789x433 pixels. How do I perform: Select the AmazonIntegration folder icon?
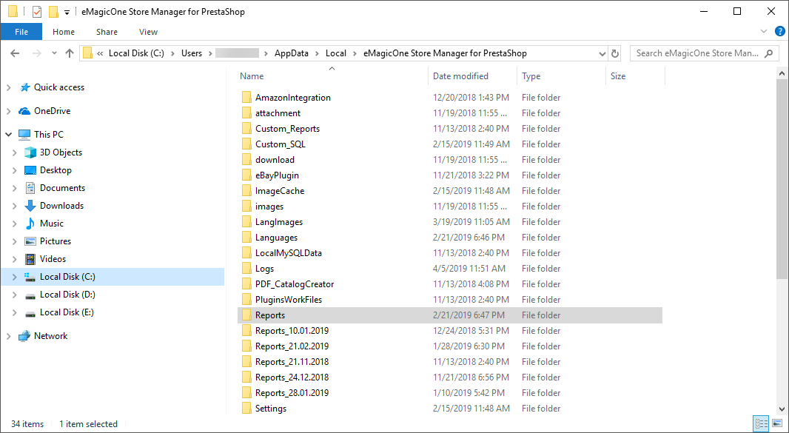(x=246, y=97)
